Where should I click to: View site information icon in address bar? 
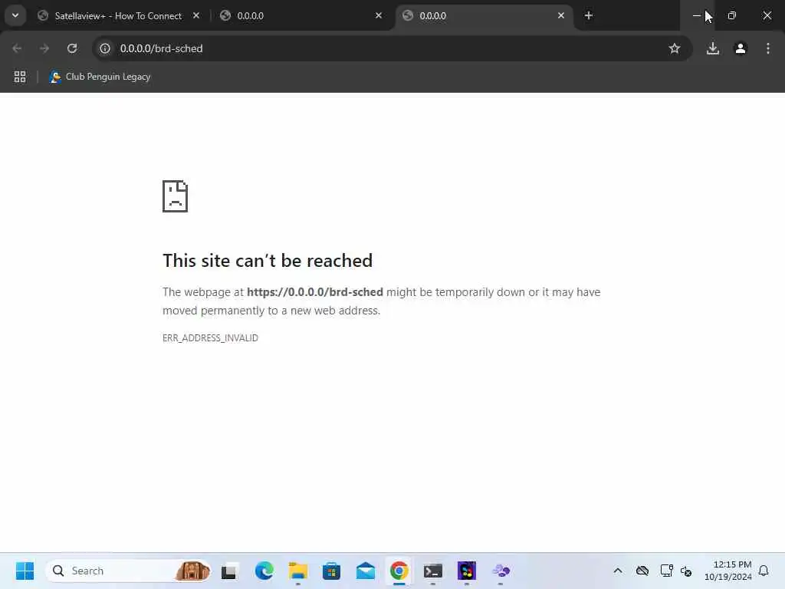[104, 48]
